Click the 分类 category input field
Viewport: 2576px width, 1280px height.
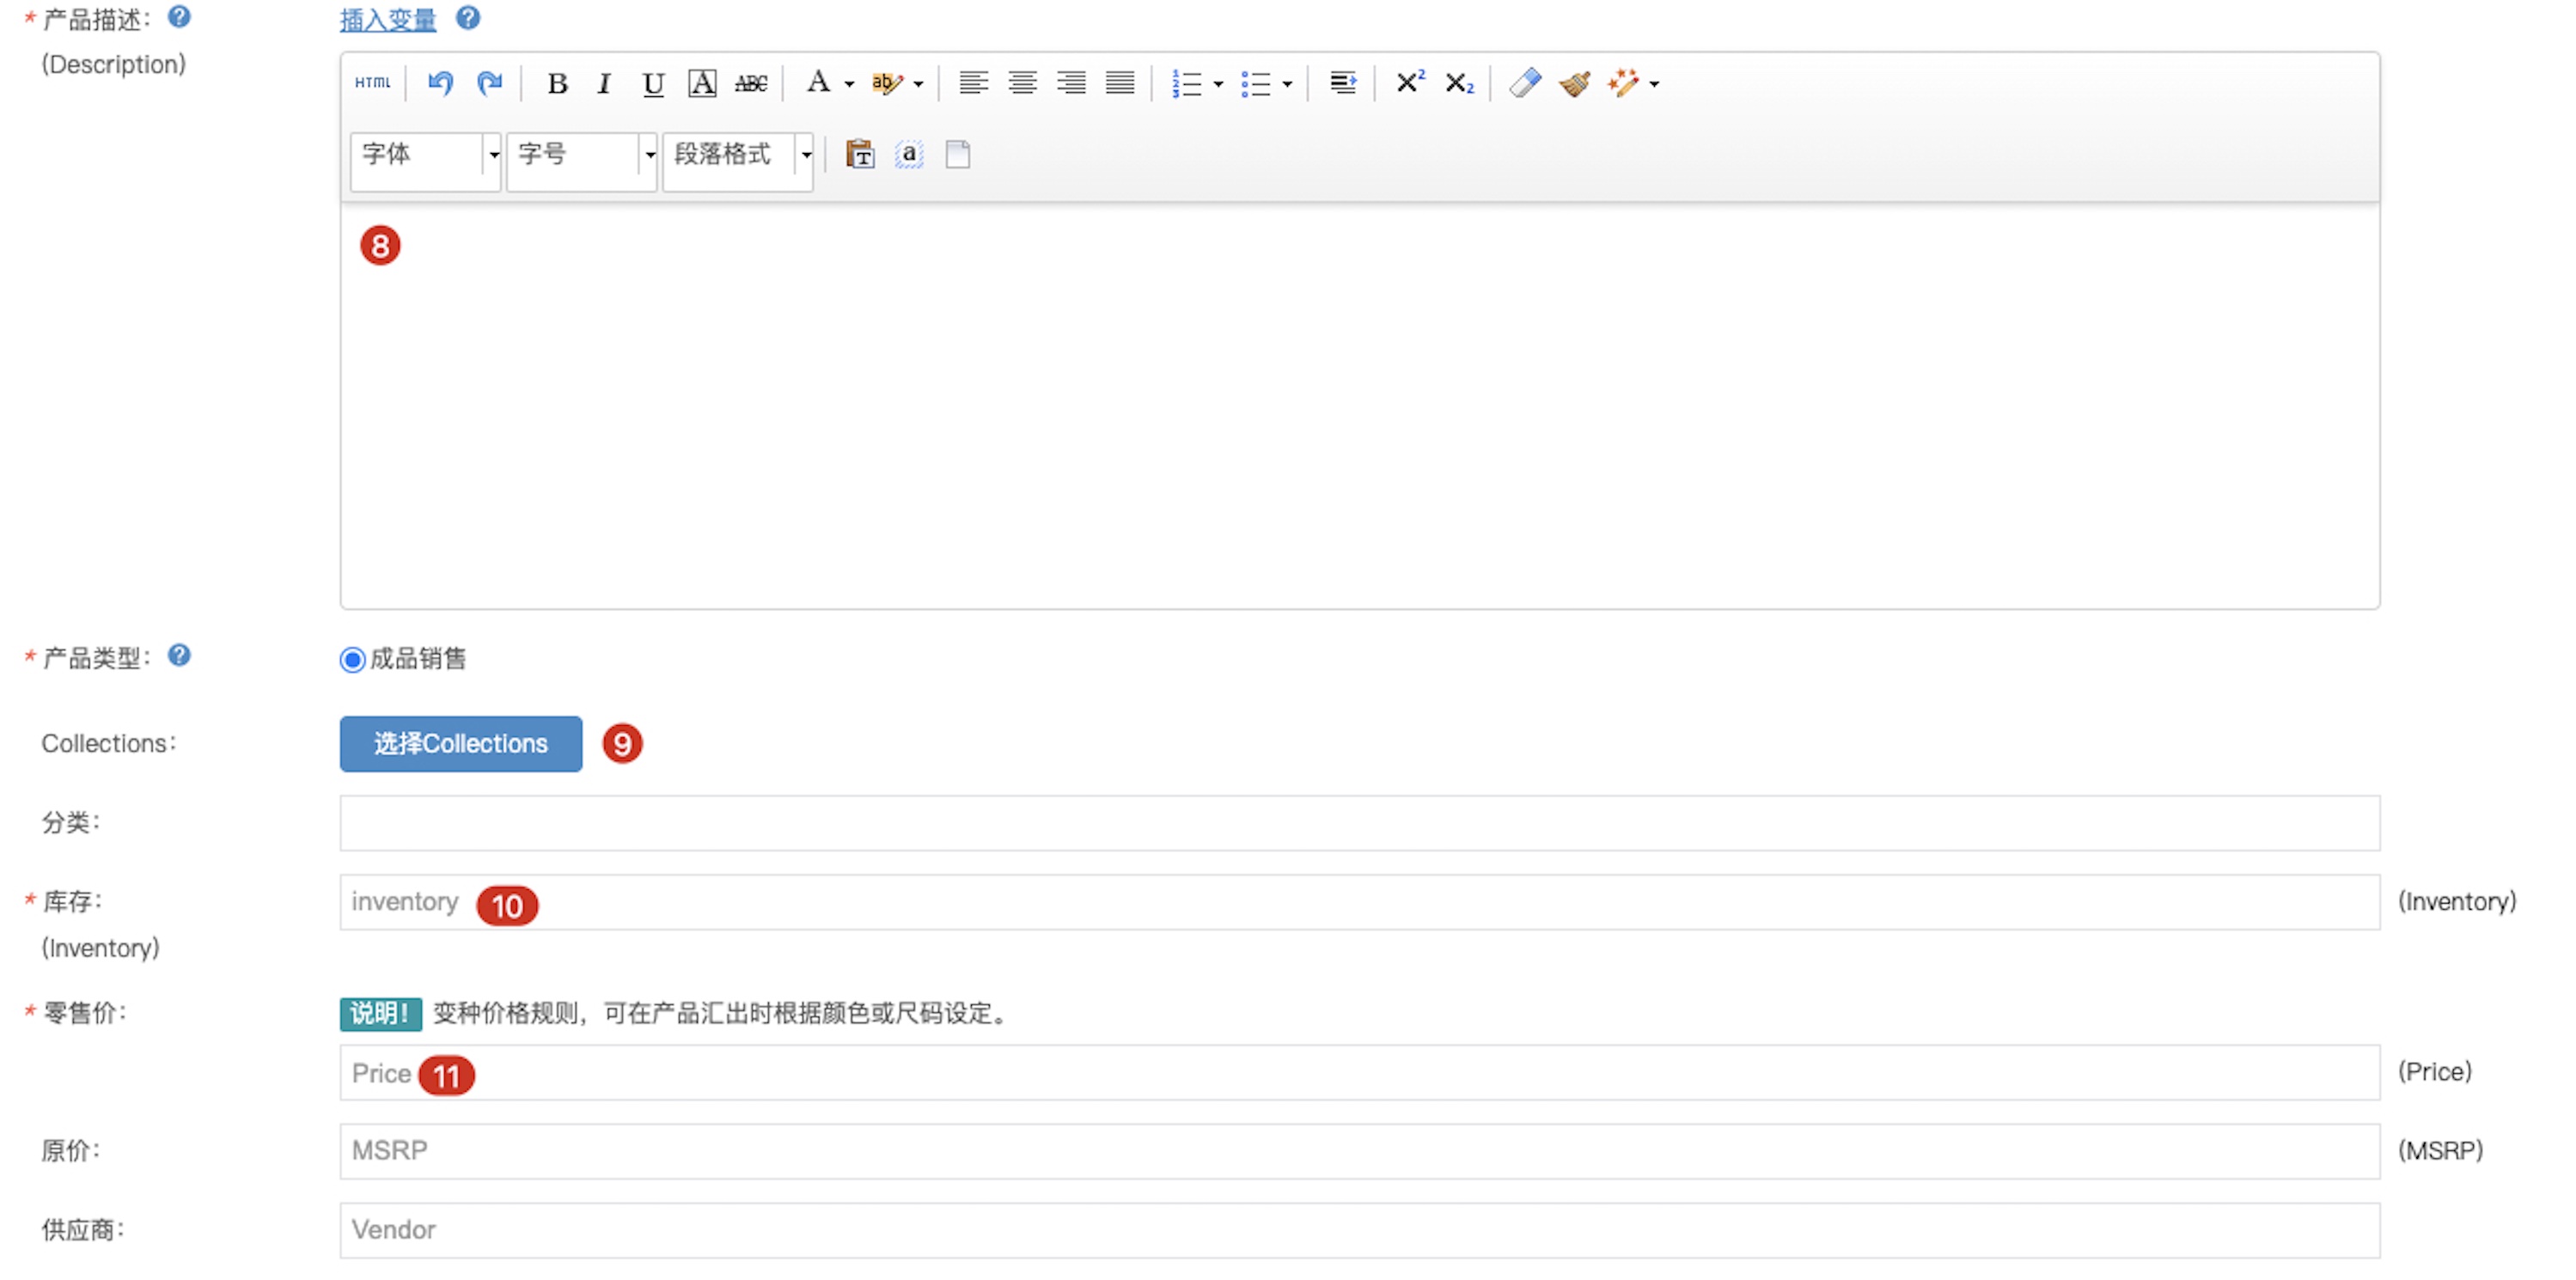coord(1360,823)
